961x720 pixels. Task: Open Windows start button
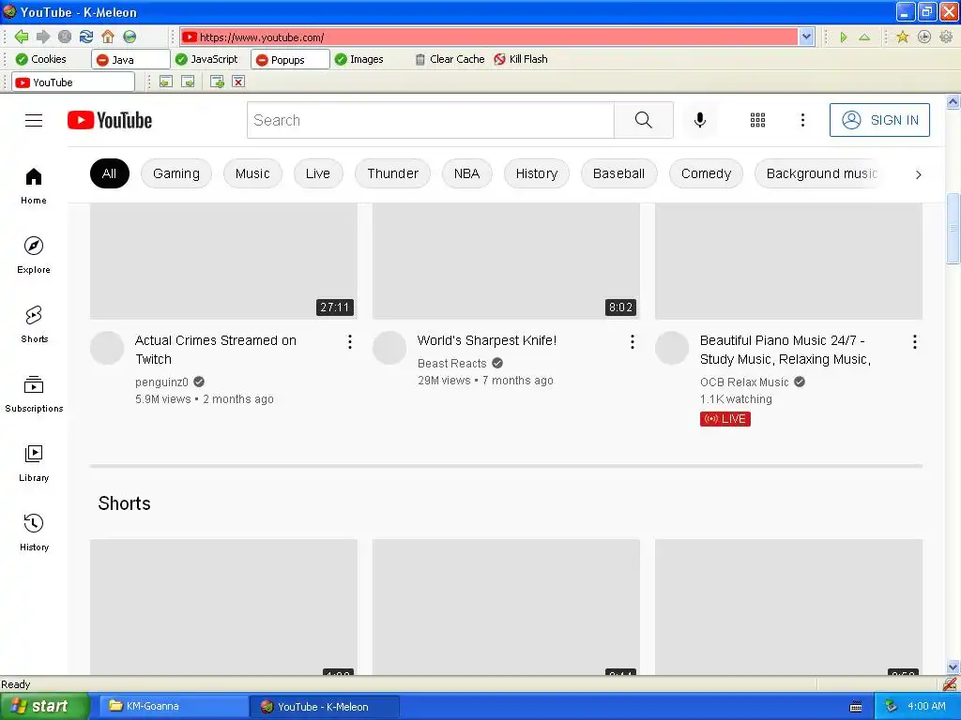[x=45, y=706]
